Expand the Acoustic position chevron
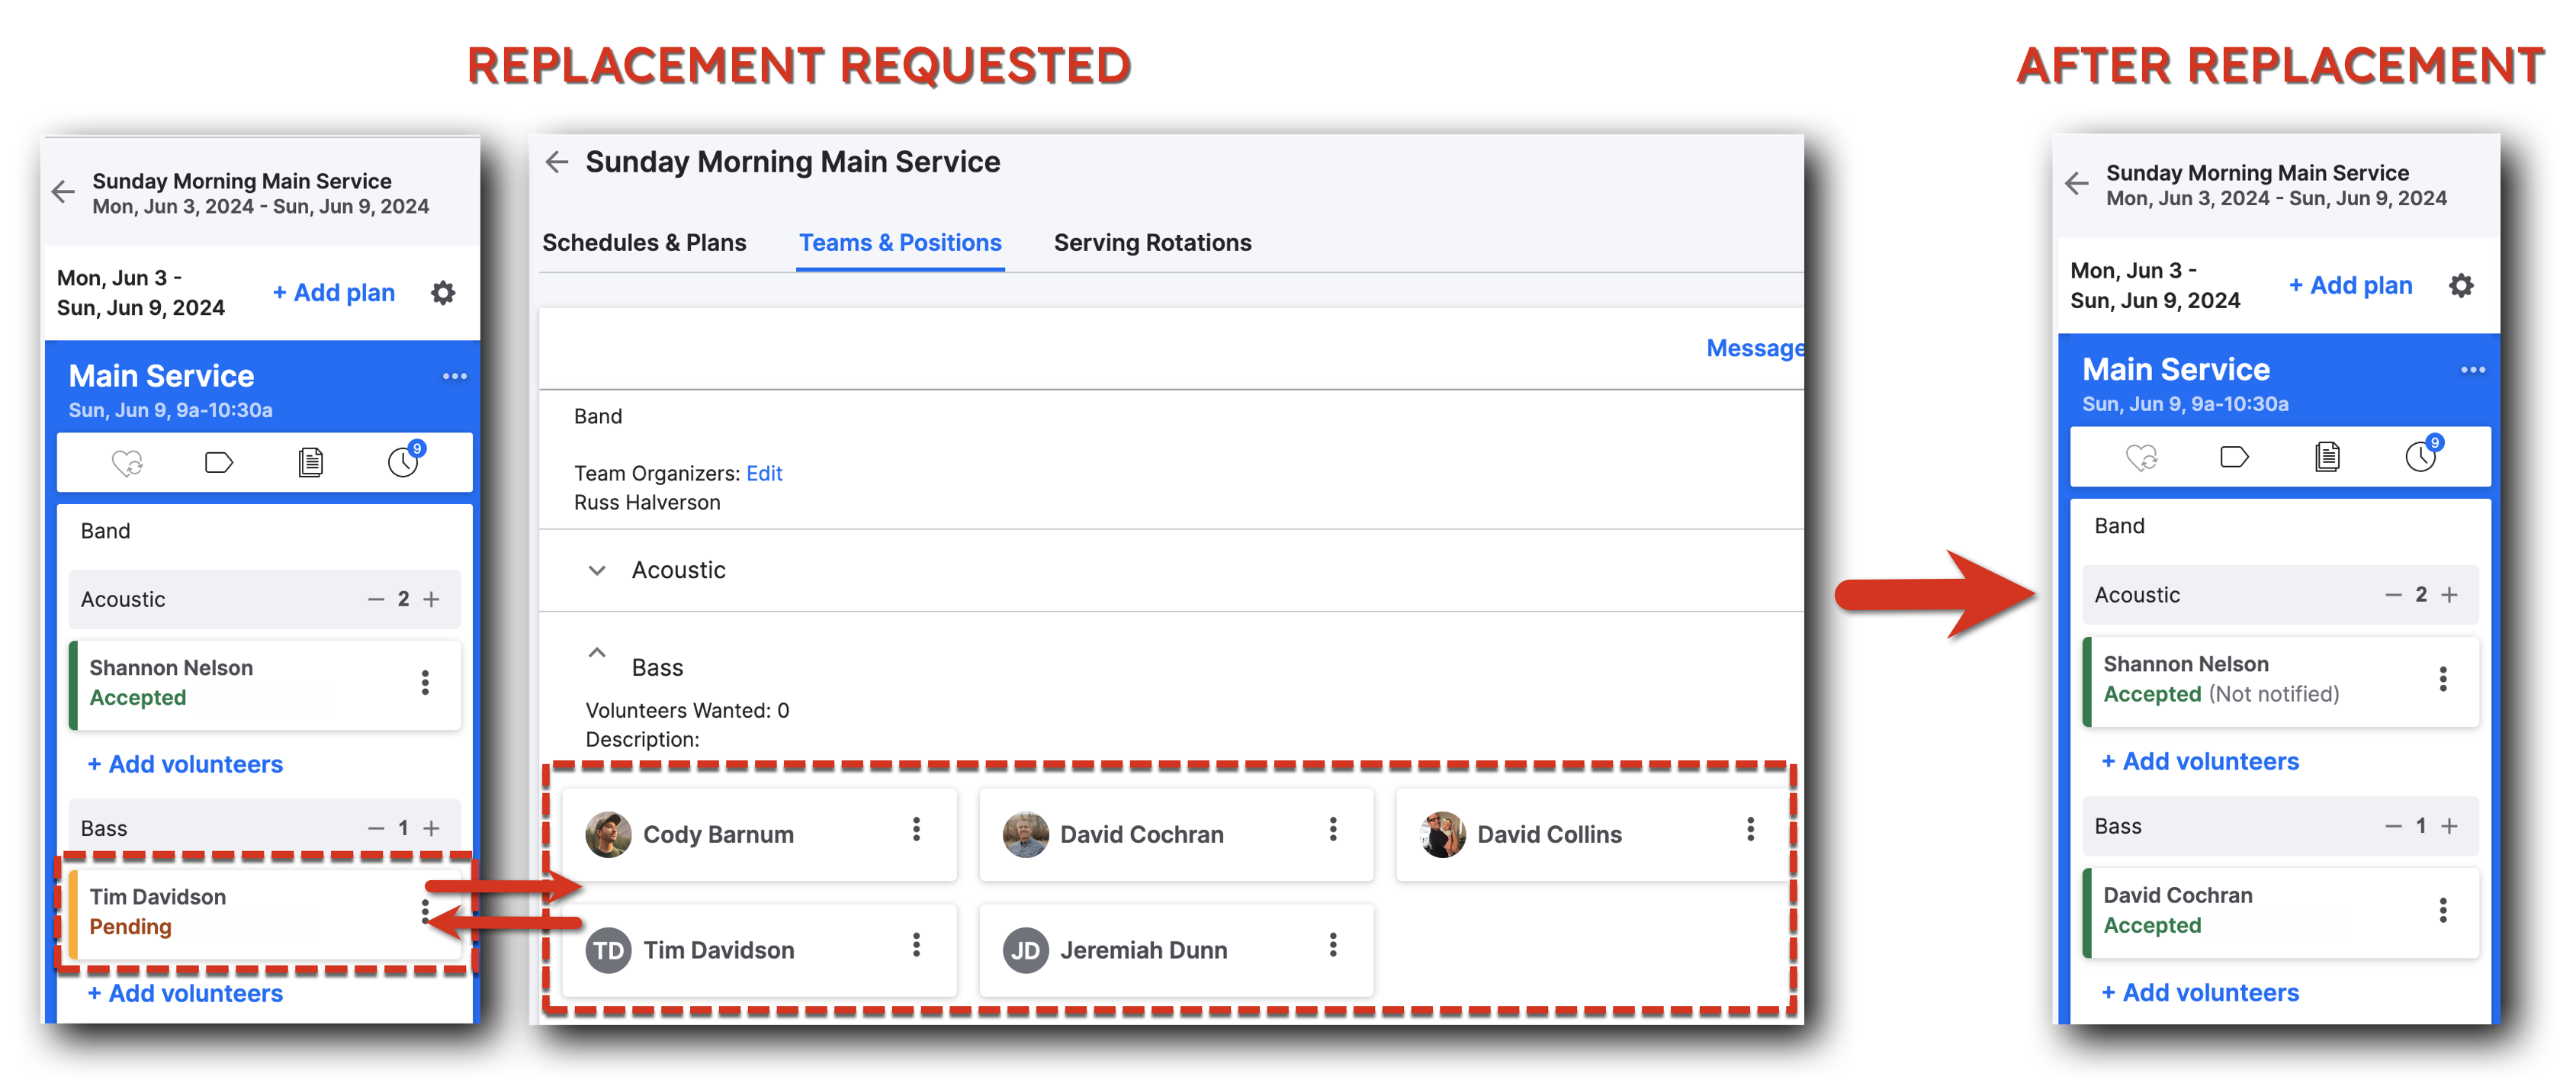 click(x=597, y=571)
